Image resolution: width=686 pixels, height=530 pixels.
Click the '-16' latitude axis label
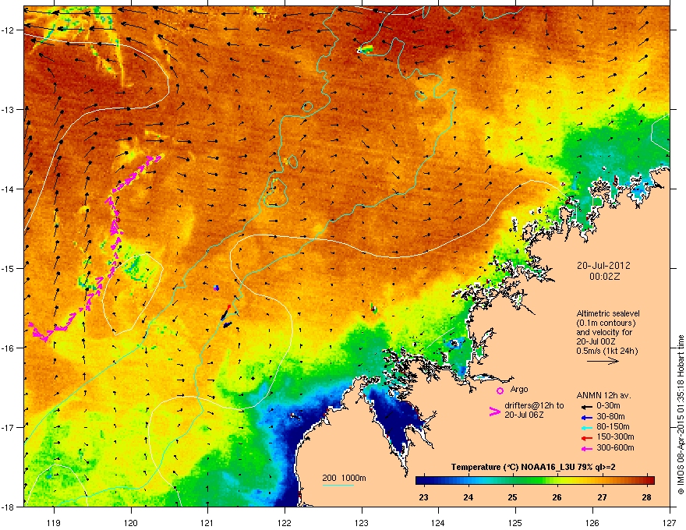tap(8, 348)
